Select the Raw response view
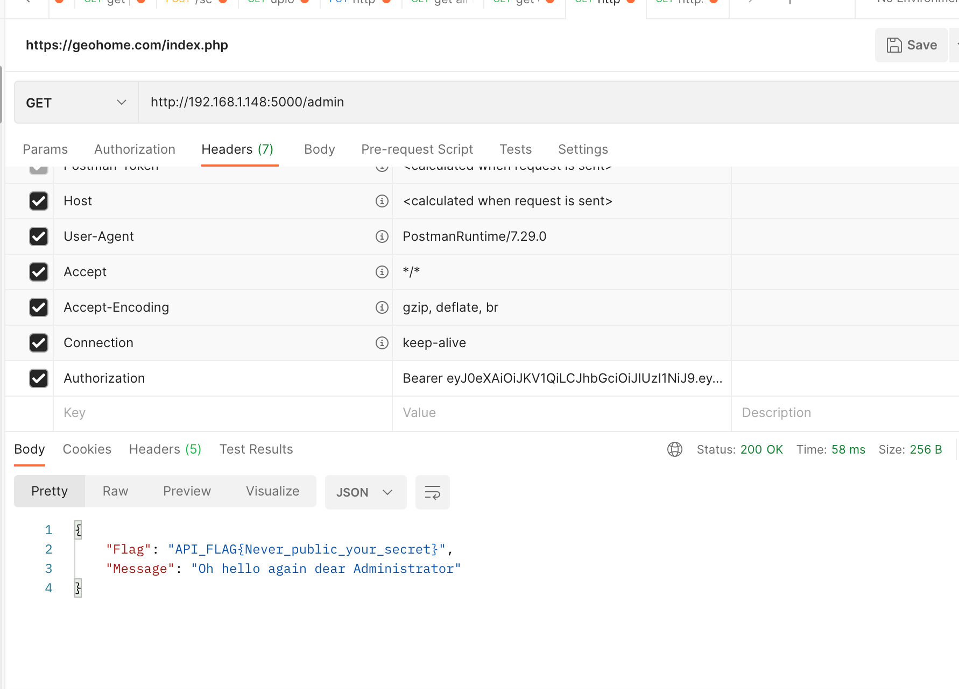959x689 pixels. [x=115, y=491]
